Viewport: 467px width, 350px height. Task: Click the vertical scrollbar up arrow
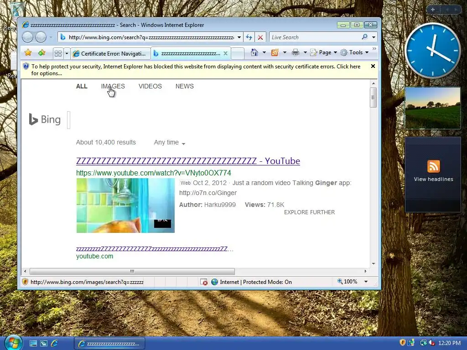[373, 83]
